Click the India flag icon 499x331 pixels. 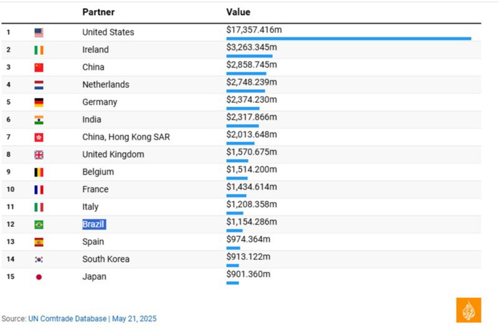point(39,120)
